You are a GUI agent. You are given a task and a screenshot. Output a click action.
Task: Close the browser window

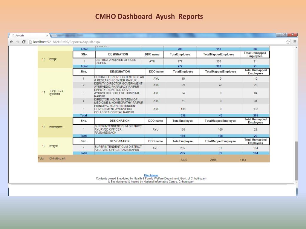point(293,35)
